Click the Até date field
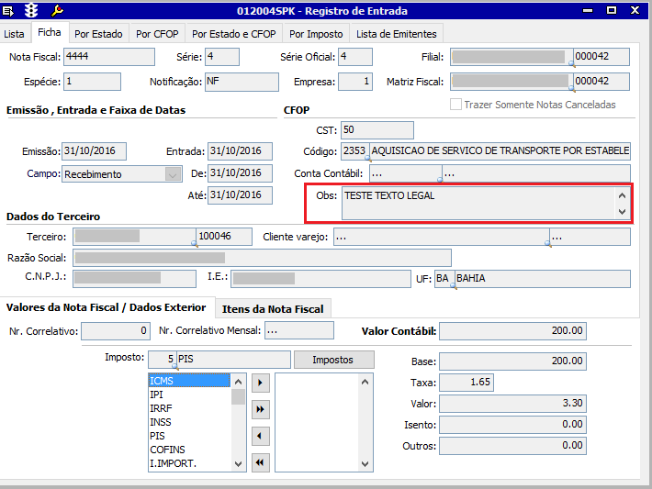652x489 pixels. [241, 195]
